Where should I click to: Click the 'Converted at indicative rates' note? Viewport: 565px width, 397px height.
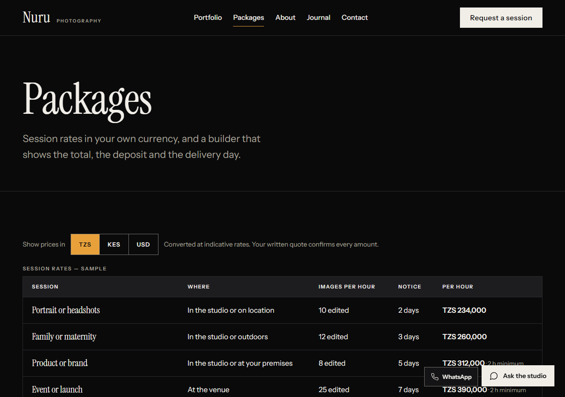[271, 244]
